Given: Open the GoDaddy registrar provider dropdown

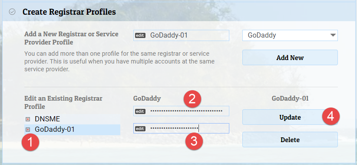Looking at the screenshot, I should pos(290,35).
